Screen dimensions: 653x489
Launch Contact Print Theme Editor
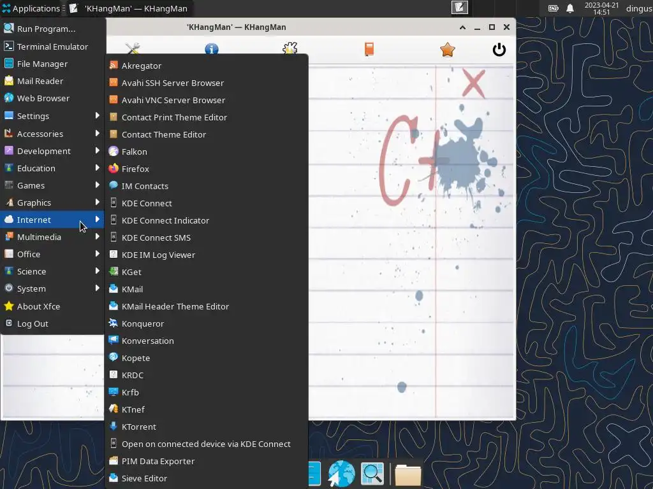207,117
